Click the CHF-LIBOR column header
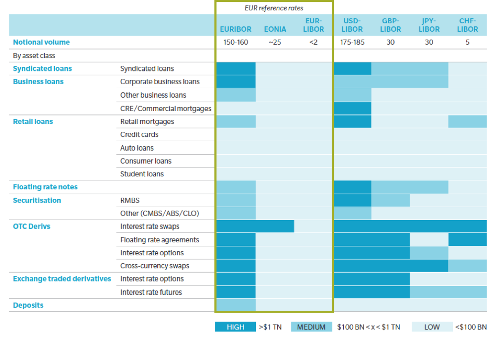The height and width of the screenshot is (338, 498). coord(467,25)
